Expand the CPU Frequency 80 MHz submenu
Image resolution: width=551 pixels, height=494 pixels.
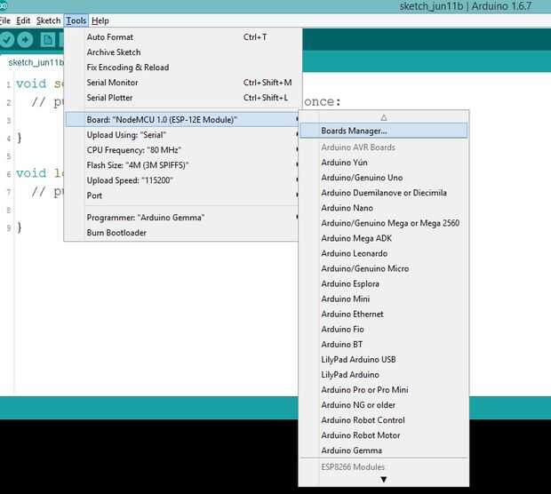tap(183, 150)
